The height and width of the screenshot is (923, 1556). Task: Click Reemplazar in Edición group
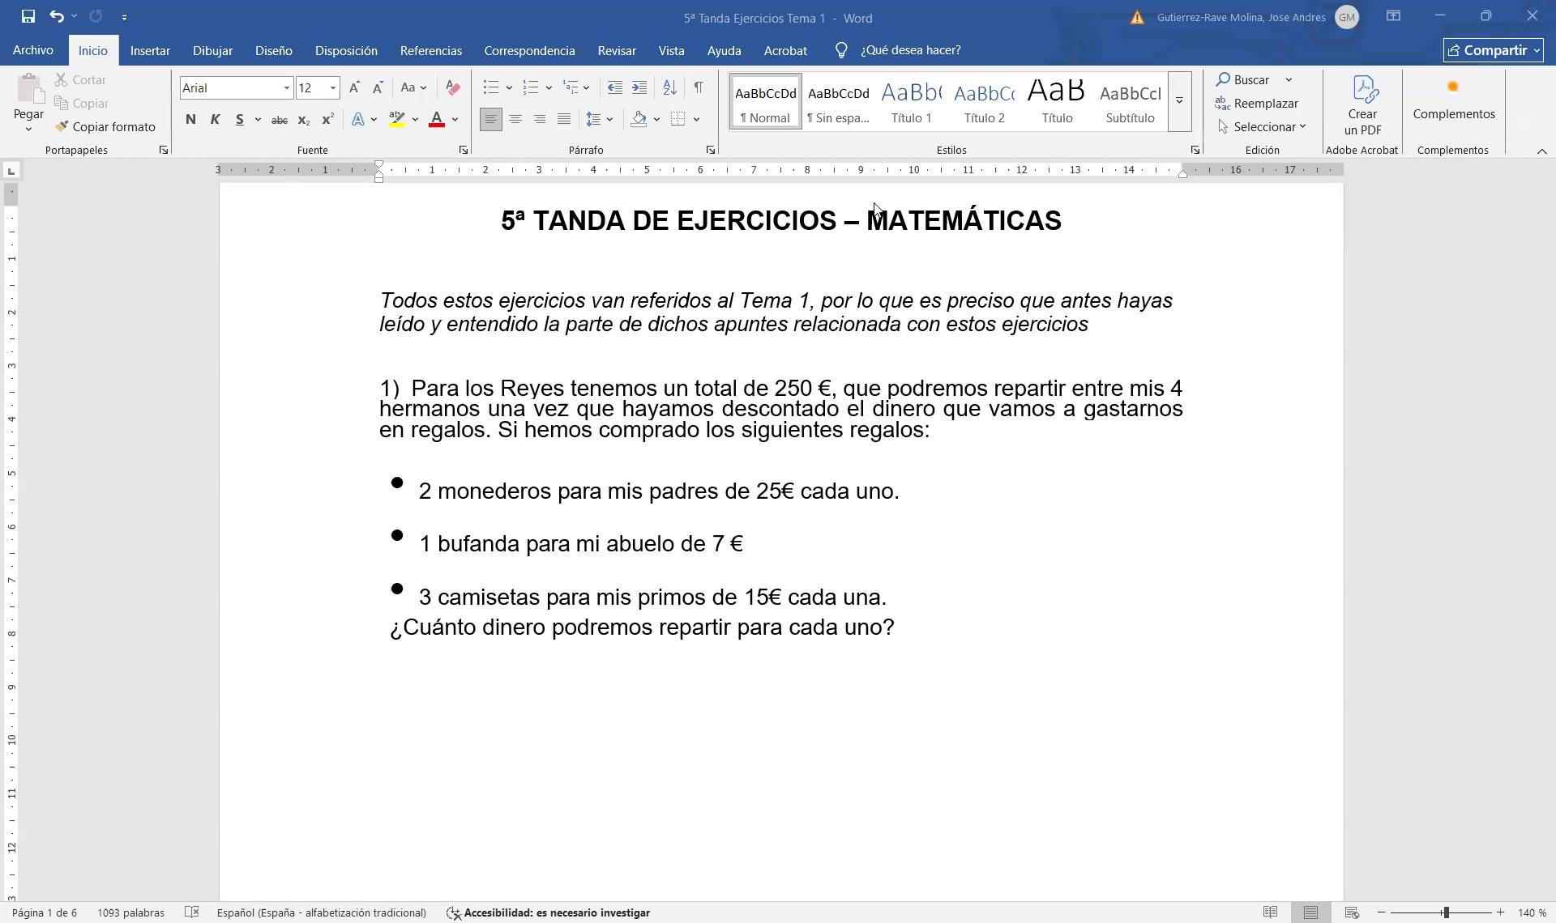[1257, 104]
